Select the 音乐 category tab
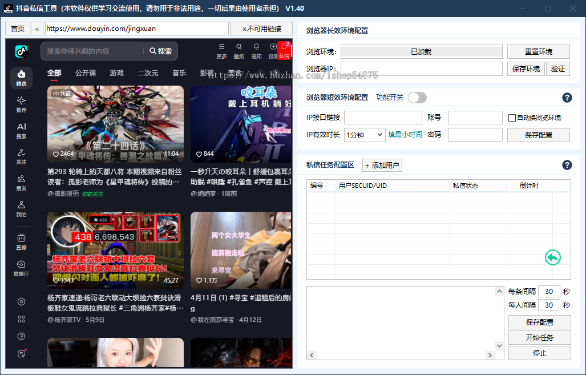 (x=179, y=73)
